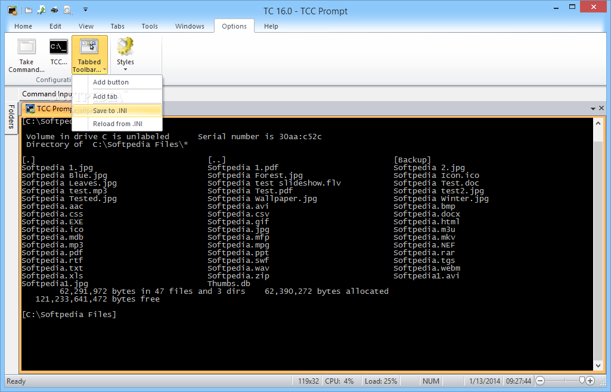Viewport: 611px width, 392px height.
Task: Click the Serial number is 30aa:c52c text
Action: [x=259, y=136]
